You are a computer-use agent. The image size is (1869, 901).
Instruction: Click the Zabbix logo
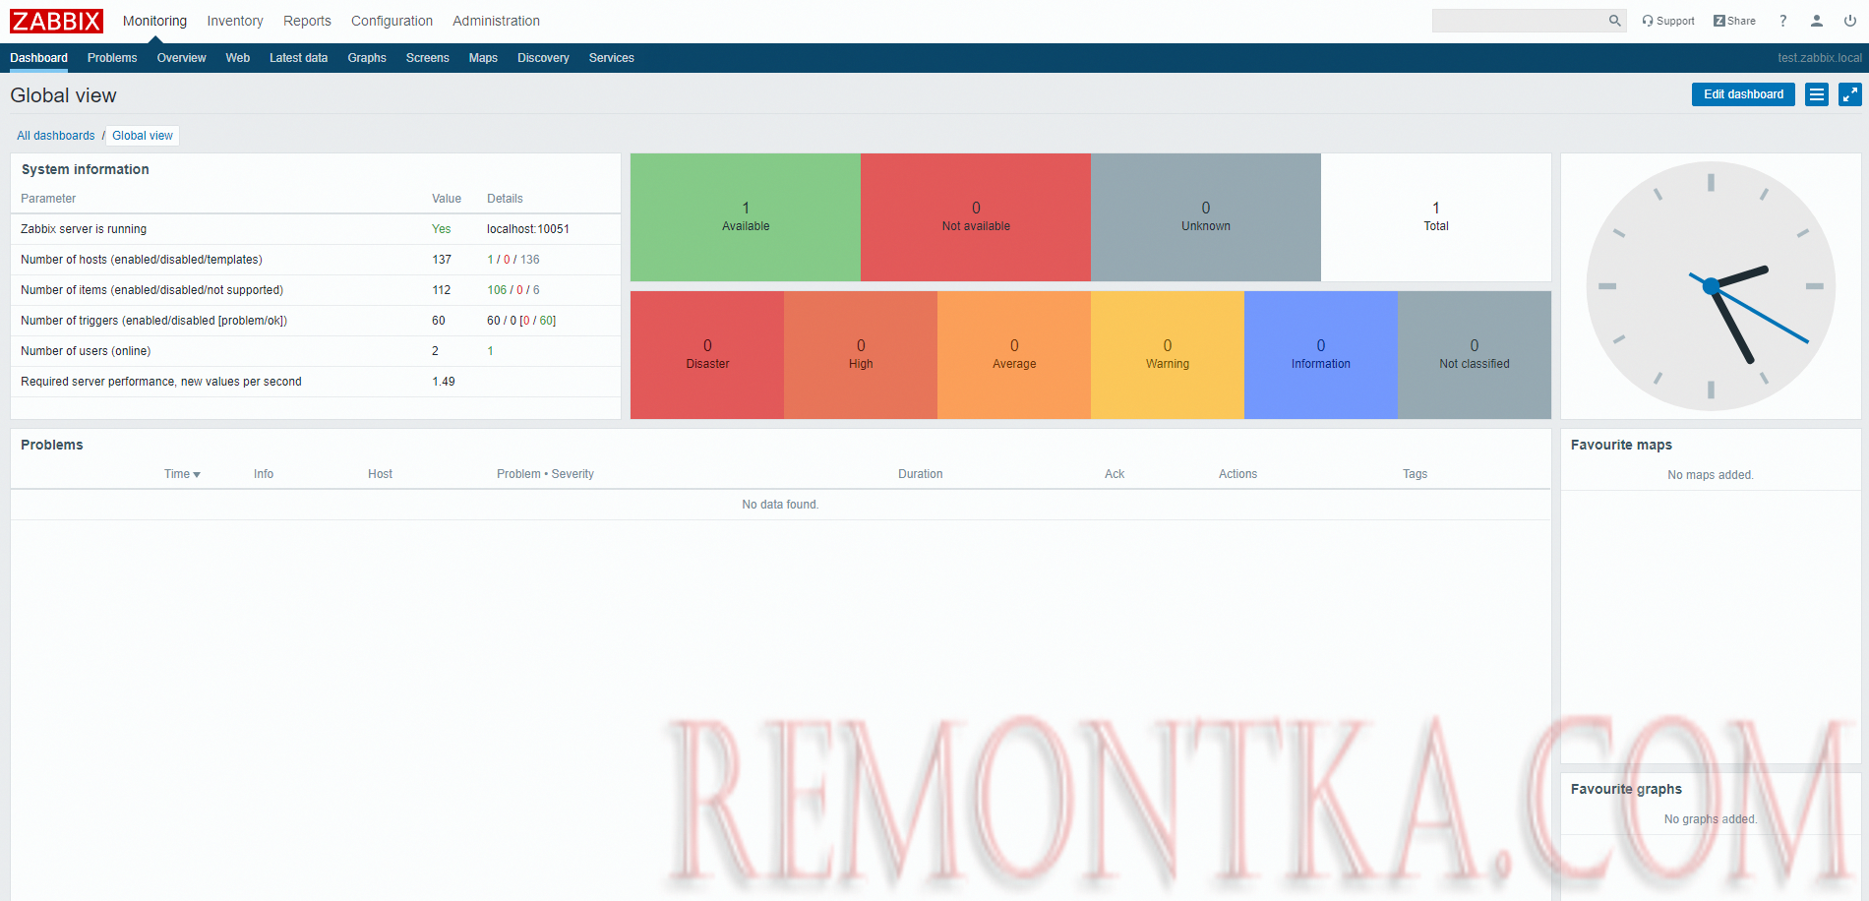click(x=56, y=21)
